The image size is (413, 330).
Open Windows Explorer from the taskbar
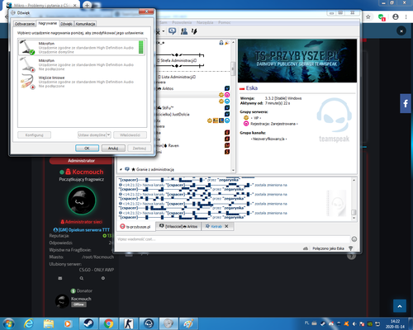(49, 323)
